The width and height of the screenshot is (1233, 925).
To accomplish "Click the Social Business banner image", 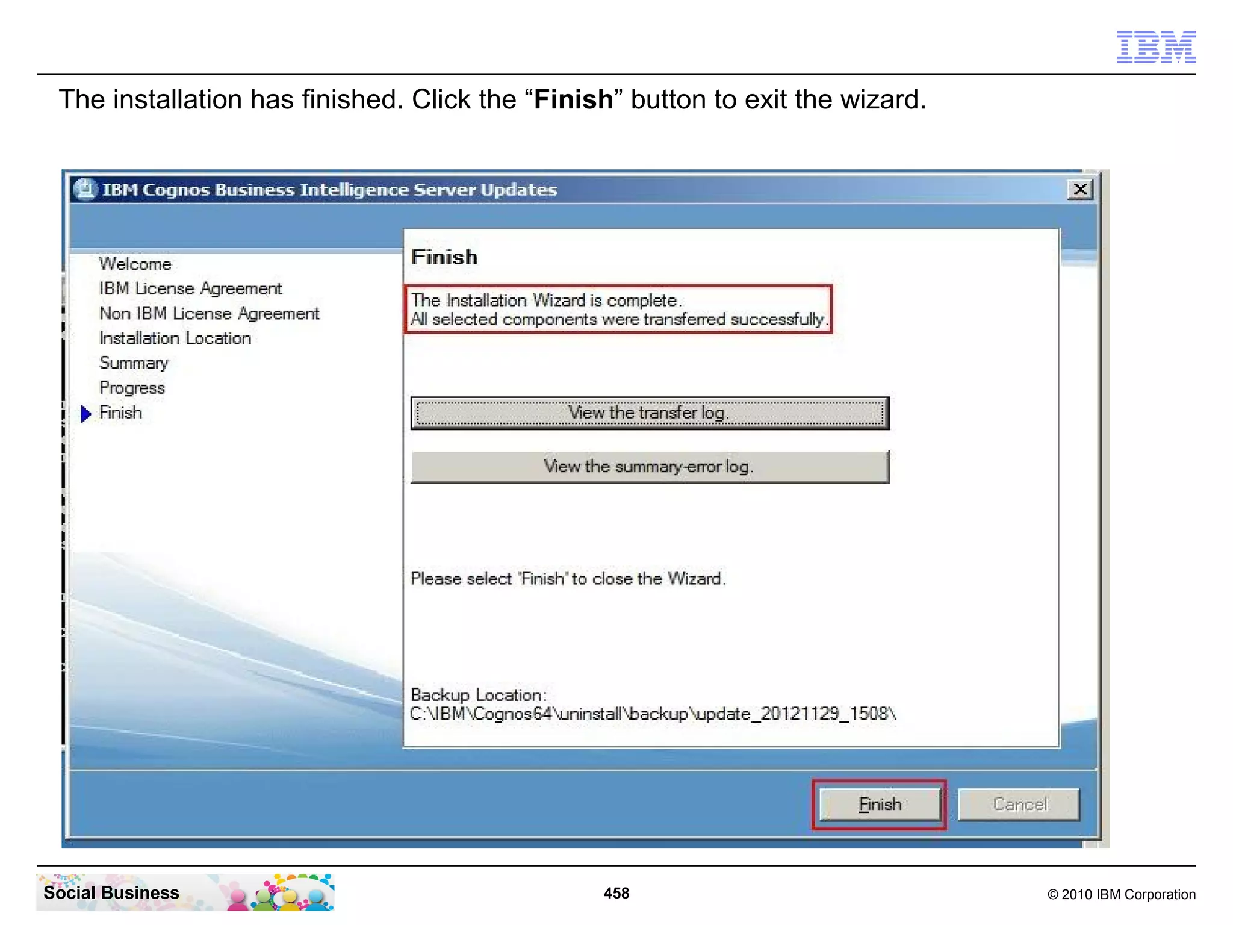I will pyautogui.click(x=185, y=892).
